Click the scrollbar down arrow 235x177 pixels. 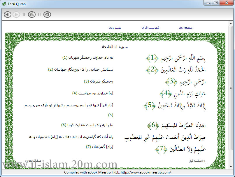click(231, 167)
